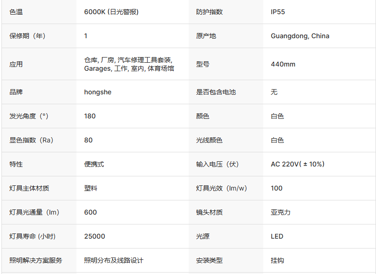Click the 挂钩 installation type value
Screen dimensions: 376x274
coord(277,260)
